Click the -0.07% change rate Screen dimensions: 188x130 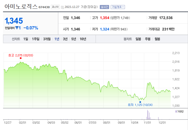click(31, 28)
